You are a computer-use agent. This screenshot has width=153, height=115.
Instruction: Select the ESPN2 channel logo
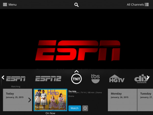[x=48, y=79]
